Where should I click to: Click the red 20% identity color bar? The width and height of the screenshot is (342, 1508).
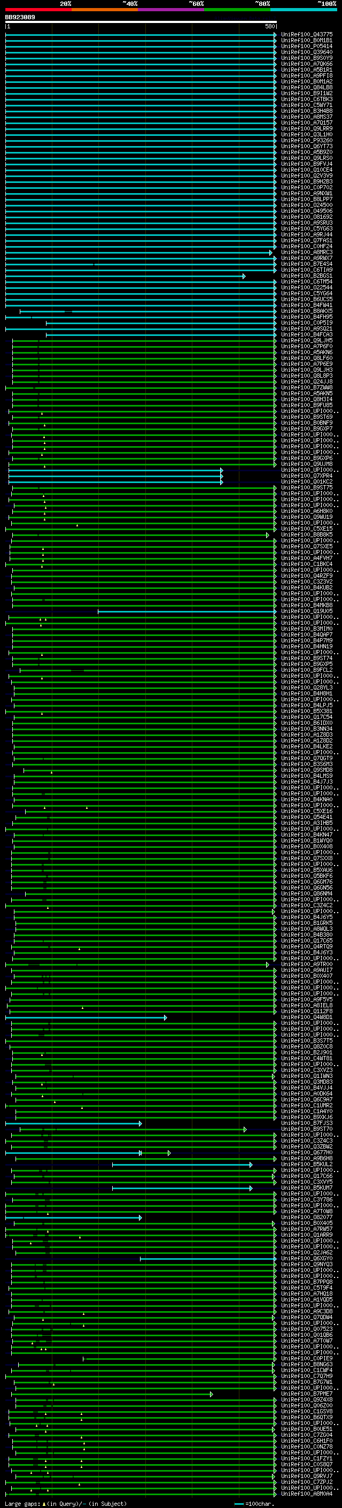coord(38,10)
